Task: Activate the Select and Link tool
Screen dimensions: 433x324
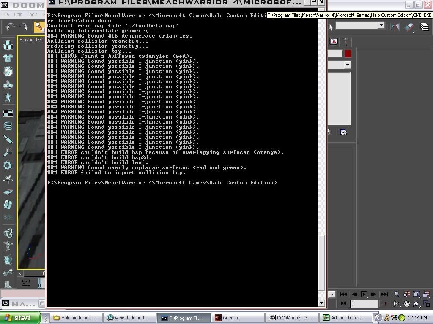Action: [x=39, y=27]
